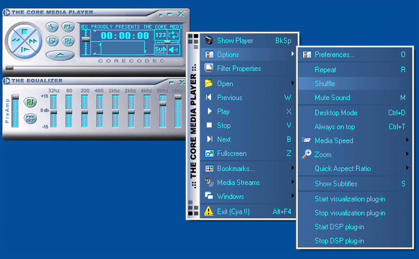This screenshot has width=419, height=259.
Task: Click the Bookmarks icon in the menu
Action: [209, 169]
